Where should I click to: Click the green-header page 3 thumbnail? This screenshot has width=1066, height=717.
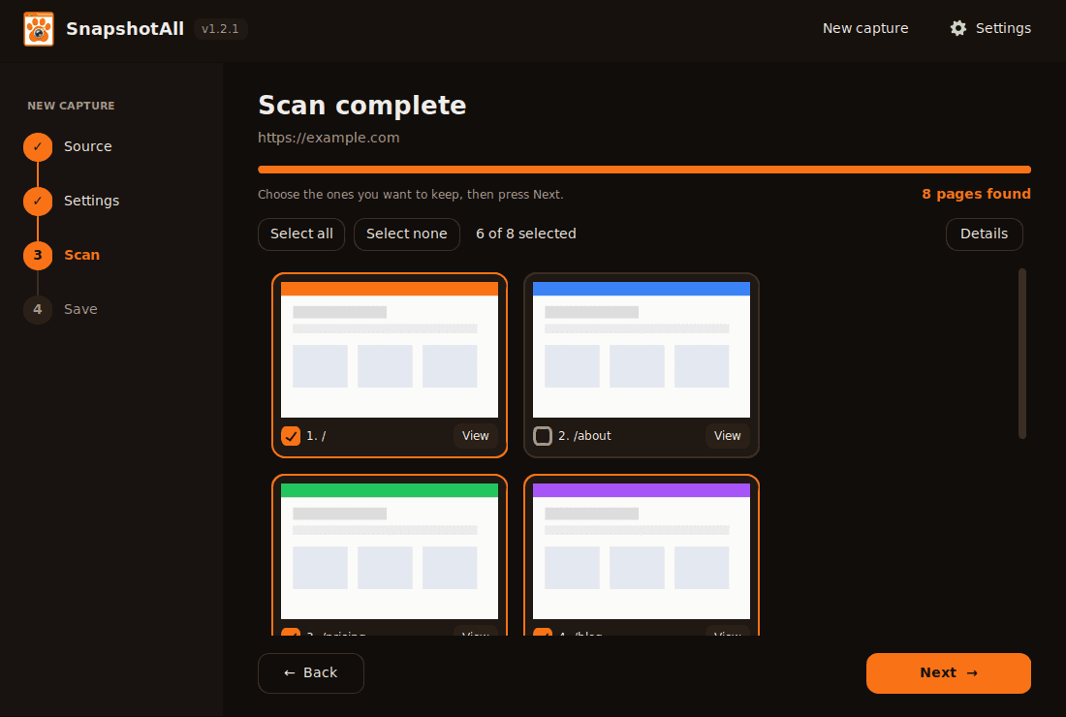390,551
